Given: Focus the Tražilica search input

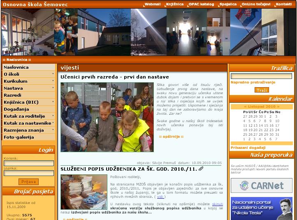Looking at the screenshot, I should pos(261,76).
